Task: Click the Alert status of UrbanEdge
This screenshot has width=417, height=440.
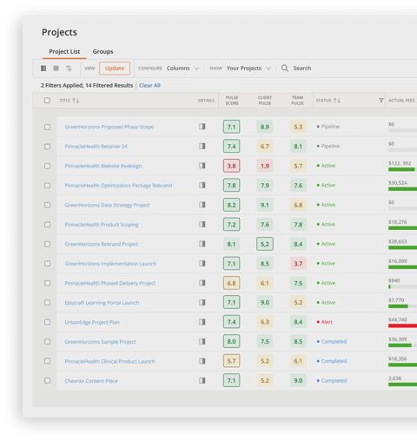Action: click(x=324, y=322)
